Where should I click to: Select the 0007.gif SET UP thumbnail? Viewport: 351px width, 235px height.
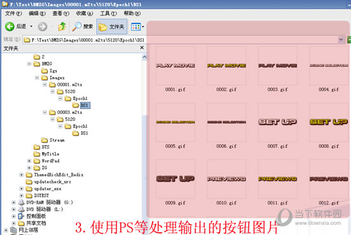[x=278, y=122]
